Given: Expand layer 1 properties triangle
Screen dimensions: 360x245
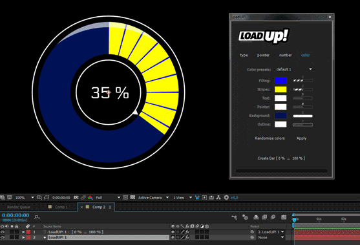Looking at the screenshot, I should [x=23, y=232].
